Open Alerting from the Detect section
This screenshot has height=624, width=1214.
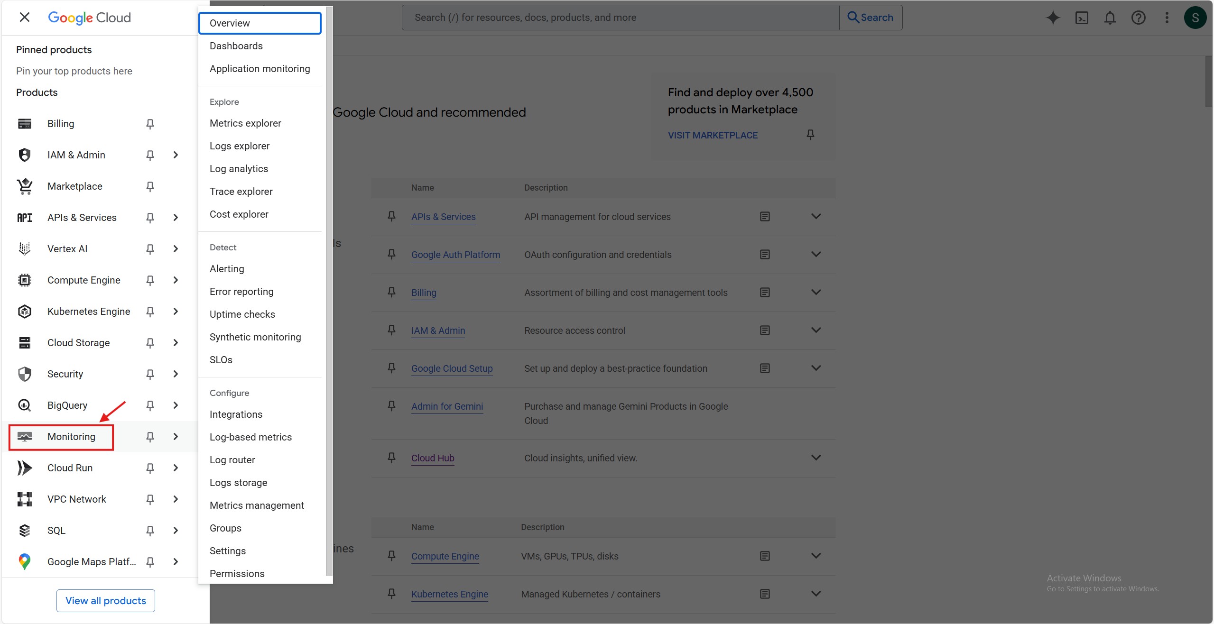227,269
